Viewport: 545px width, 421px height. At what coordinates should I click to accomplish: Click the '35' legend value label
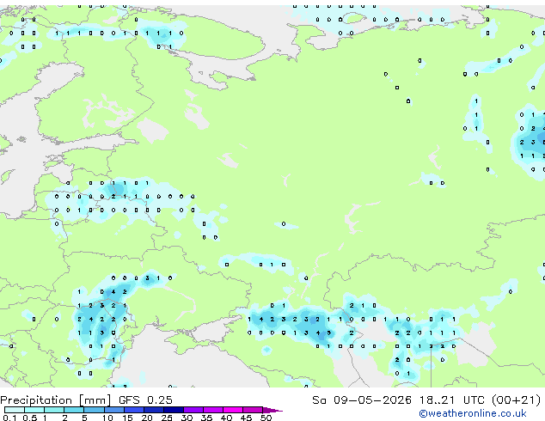[x=207, y=418]
